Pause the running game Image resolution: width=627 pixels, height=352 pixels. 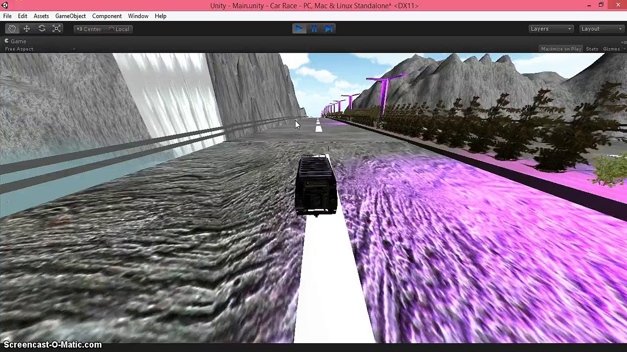(x=314, y=29)
